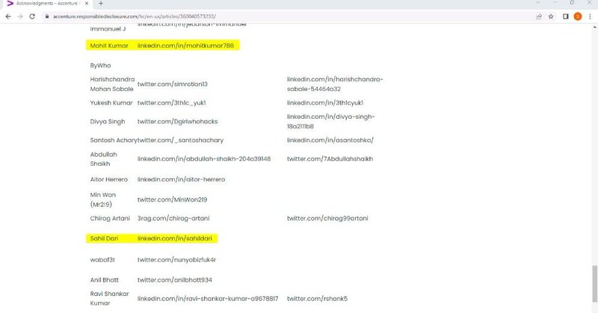The image size is (598, 313).
Task: Open twitter.com/nunyabizfuk4r link
Action: pos(176,260)
